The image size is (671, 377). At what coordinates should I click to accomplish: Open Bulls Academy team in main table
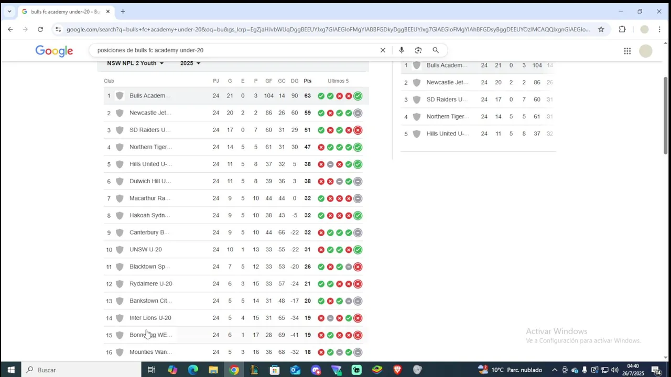[x=150, y=96]
